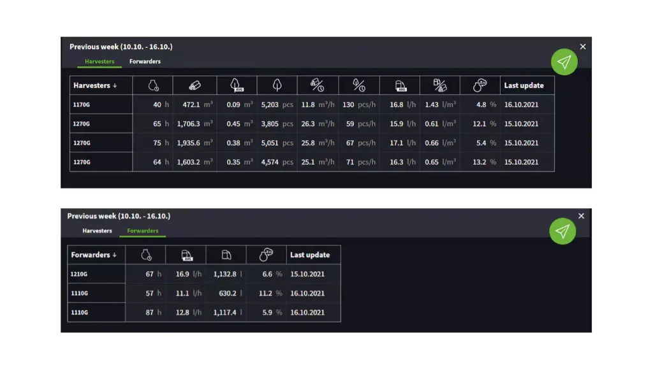Select the 1170G harvester row name
653x367 pixels.
point(82,104)
